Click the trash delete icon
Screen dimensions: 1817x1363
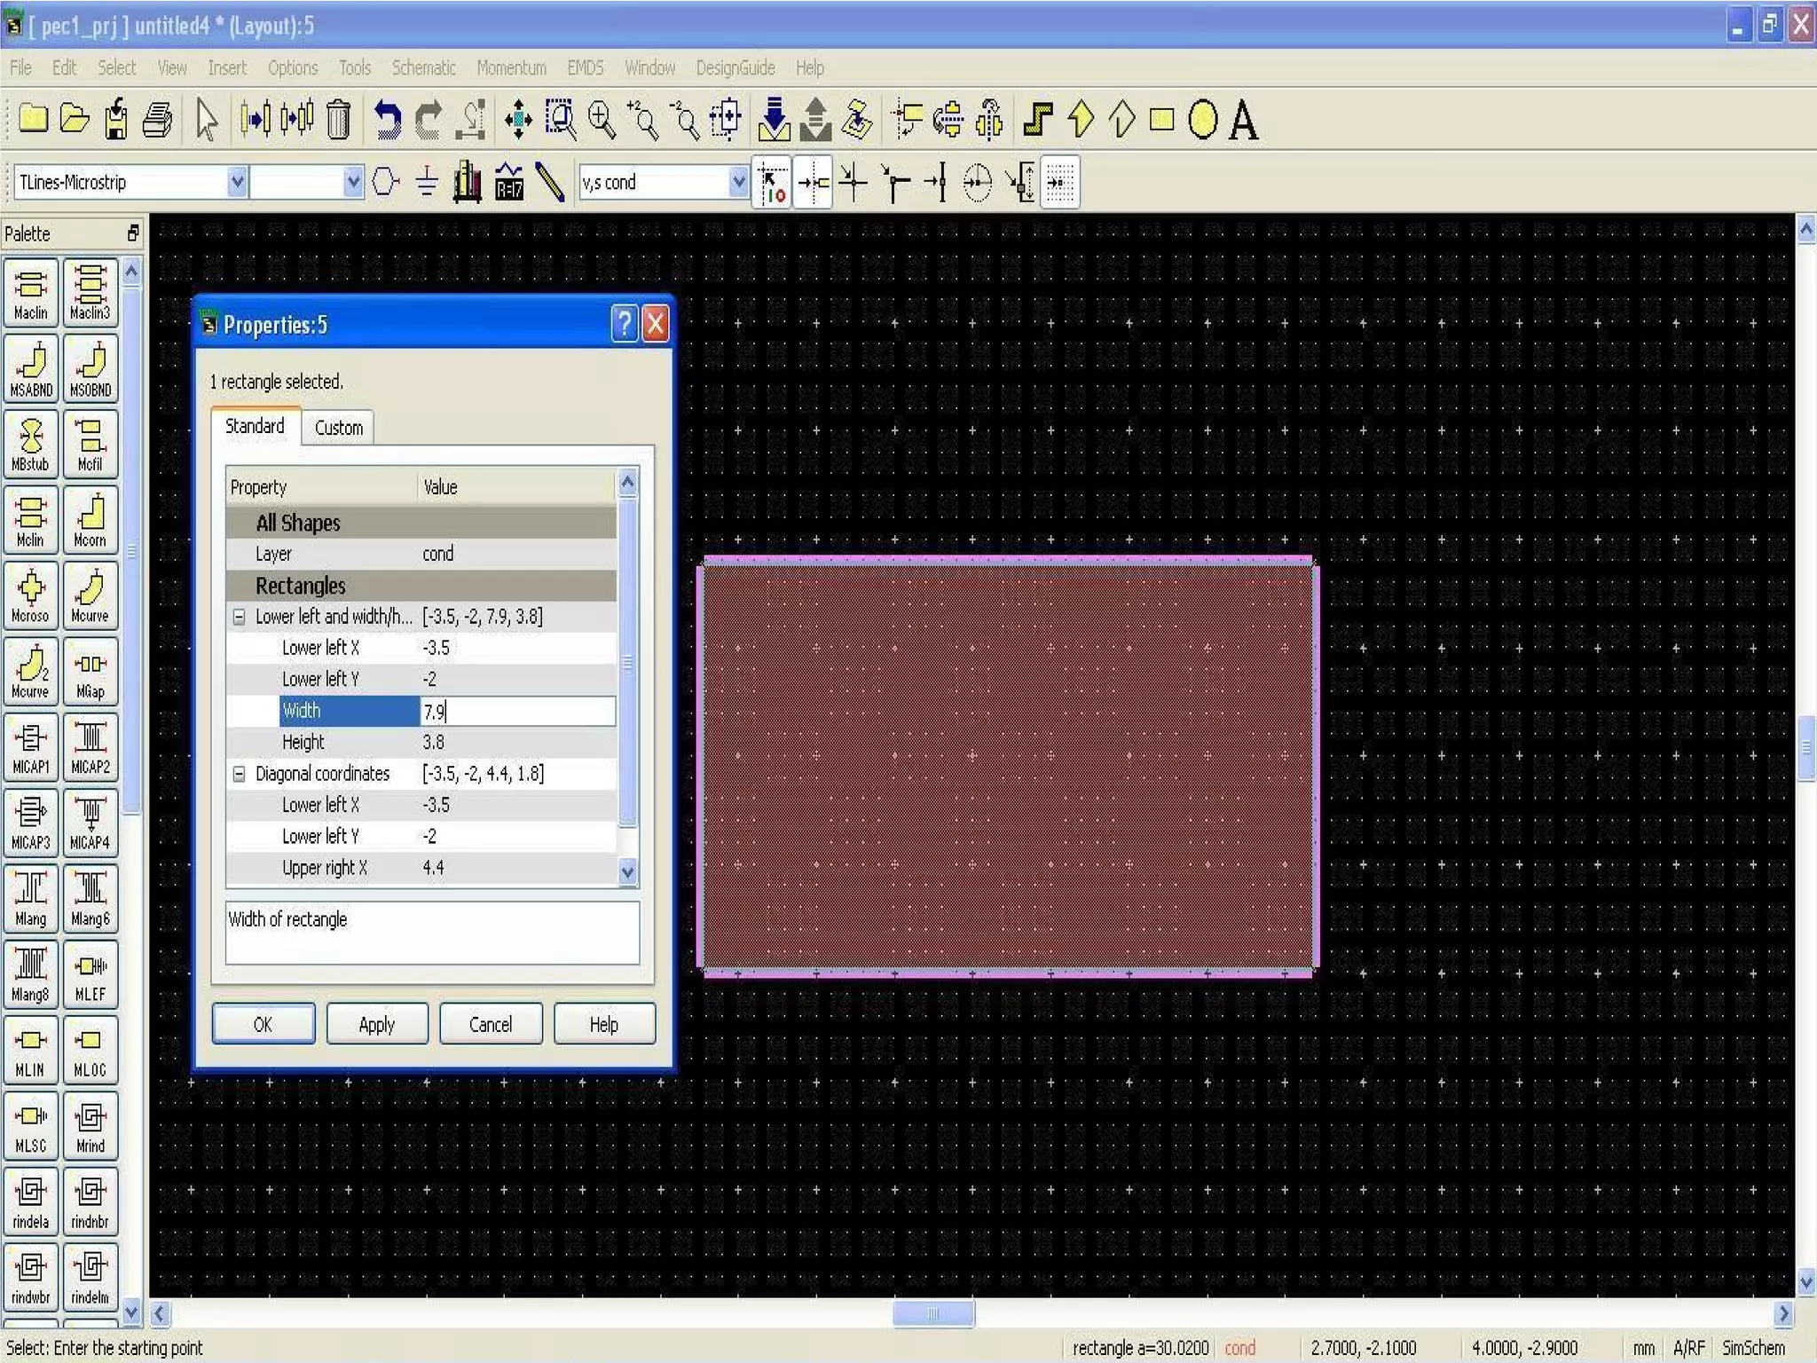click(338, 120)
